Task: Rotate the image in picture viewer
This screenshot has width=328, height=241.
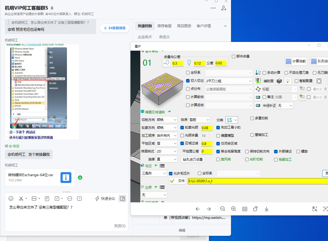Action: (x=256, y=209)
